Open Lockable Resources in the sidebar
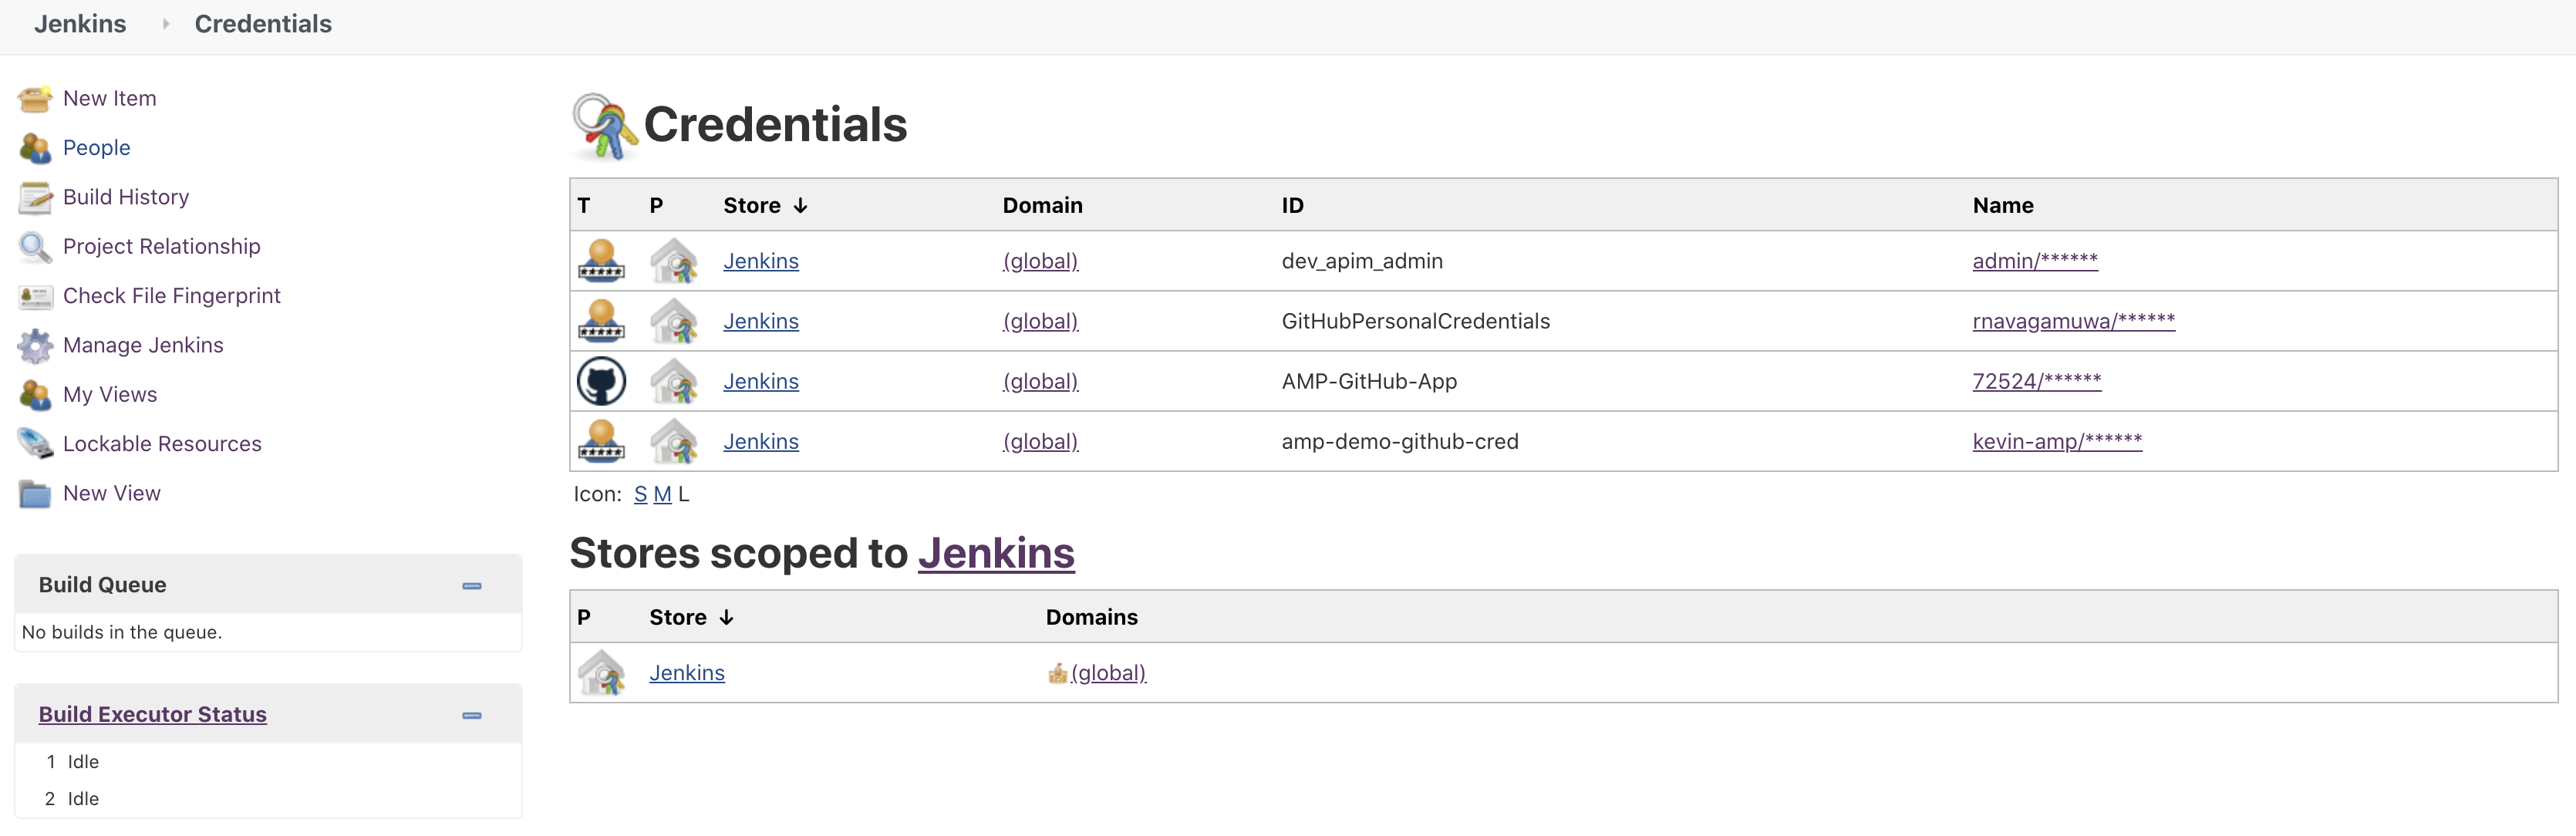2576x836 pixels. [x=162, y=444]
